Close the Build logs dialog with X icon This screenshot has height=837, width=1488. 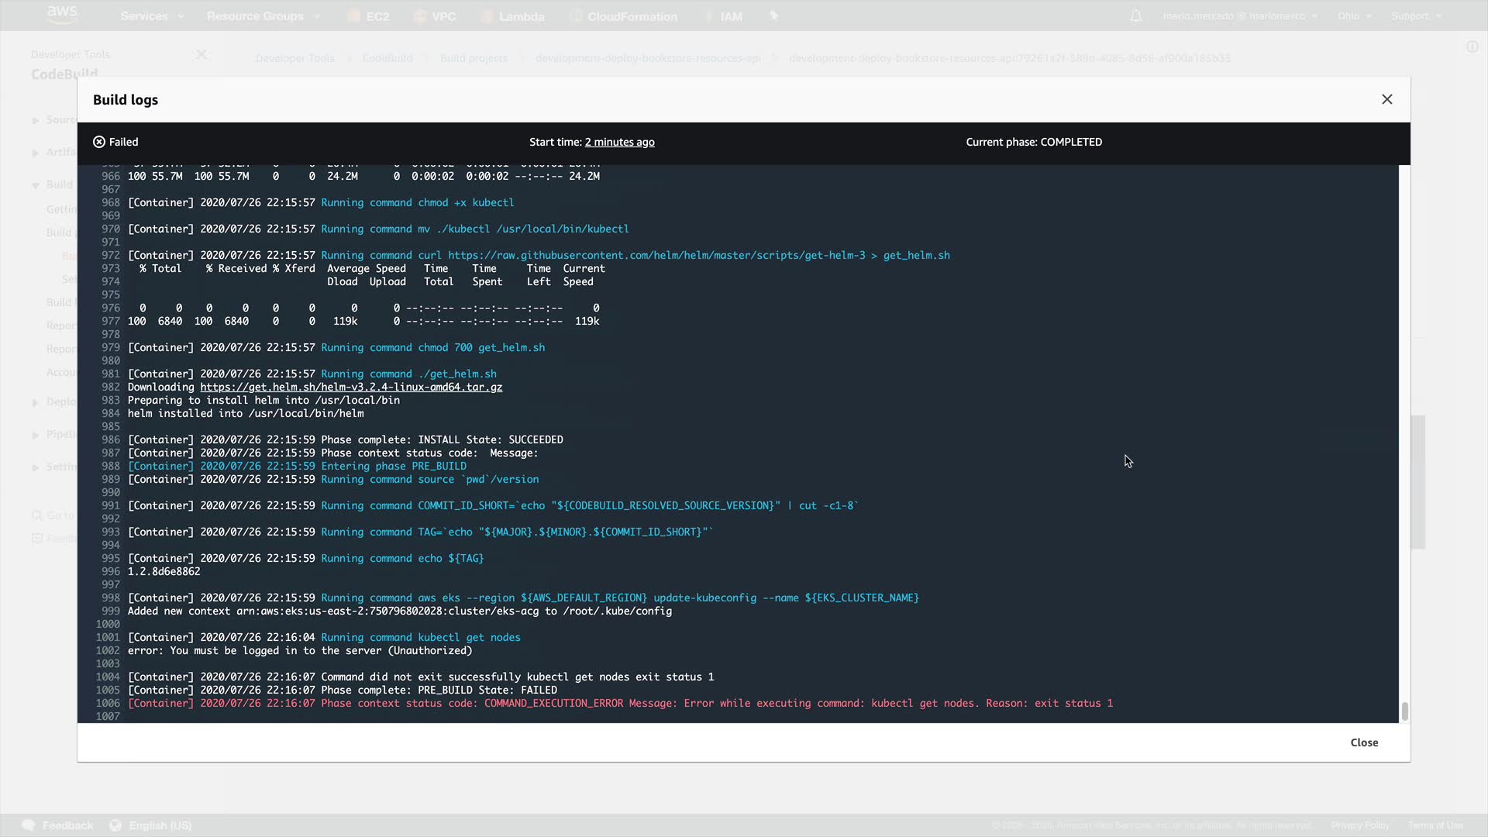[x=1386, y=99]
